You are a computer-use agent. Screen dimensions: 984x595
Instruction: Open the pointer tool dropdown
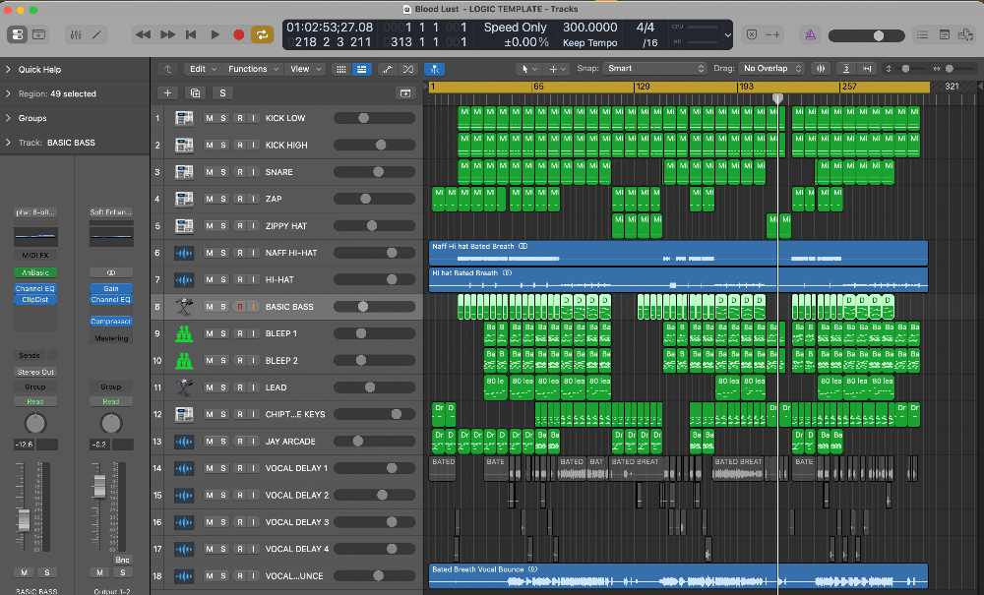tap(529, 69)
